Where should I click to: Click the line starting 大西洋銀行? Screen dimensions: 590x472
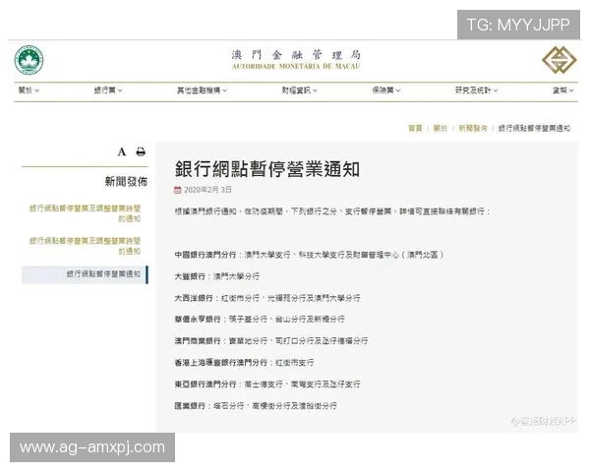point(267,298)
